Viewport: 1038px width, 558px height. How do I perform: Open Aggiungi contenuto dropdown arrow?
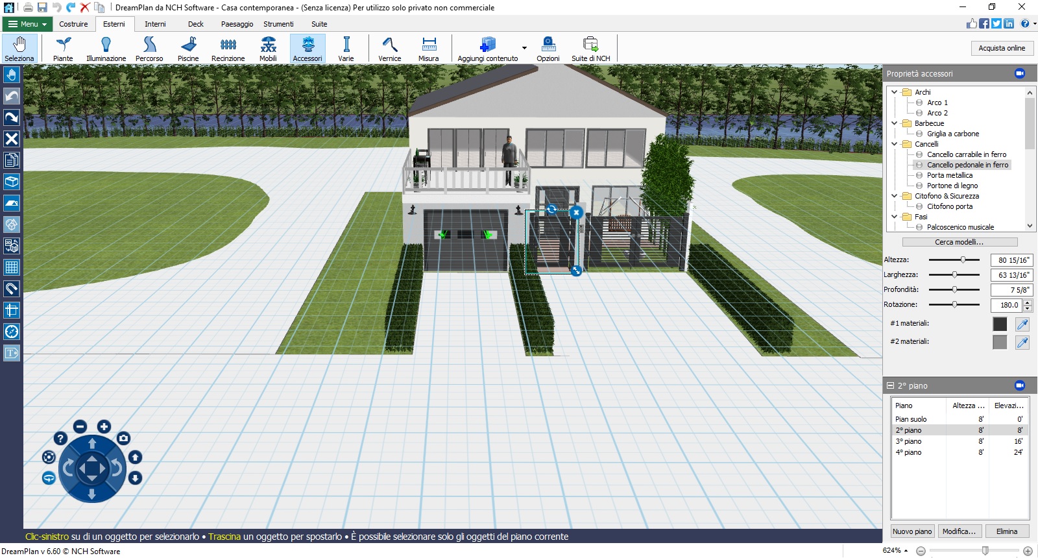click(x=524, y=48)
